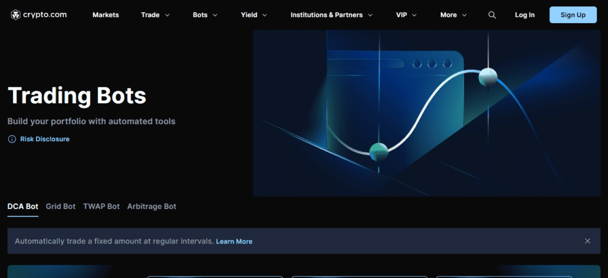Expand the Bots dropdown menu
The image size is (608, 278).
coord(205,15)
